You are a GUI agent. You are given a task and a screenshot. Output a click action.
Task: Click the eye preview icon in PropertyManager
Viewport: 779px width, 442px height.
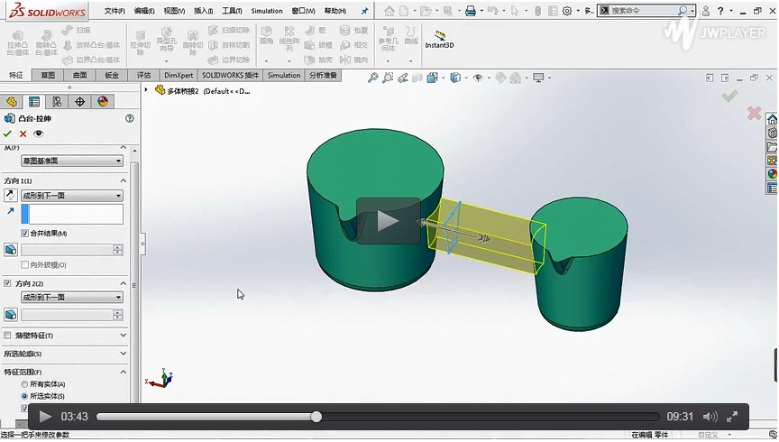point(38,134)
